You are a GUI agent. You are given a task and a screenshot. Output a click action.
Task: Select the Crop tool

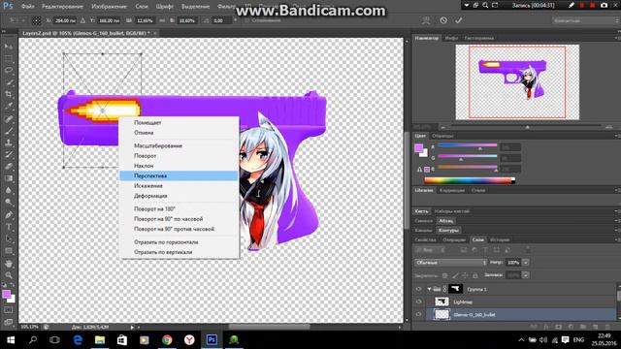tap(9, 94)
